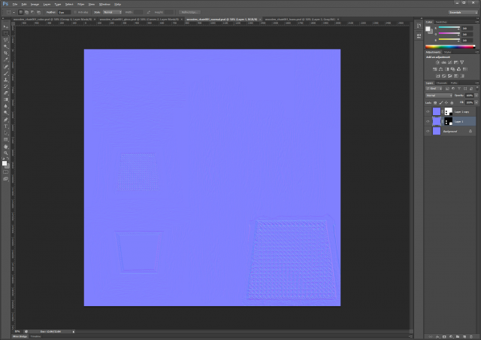The width and height of the screenshot is (481, 340).
Task: Hide the Layer 1 copy layer
Action: 428,111
